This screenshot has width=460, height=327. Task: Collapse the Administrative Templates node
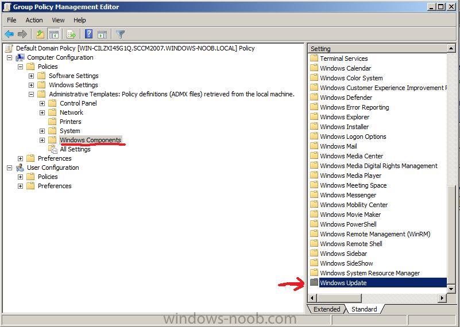tap(31, 94)
